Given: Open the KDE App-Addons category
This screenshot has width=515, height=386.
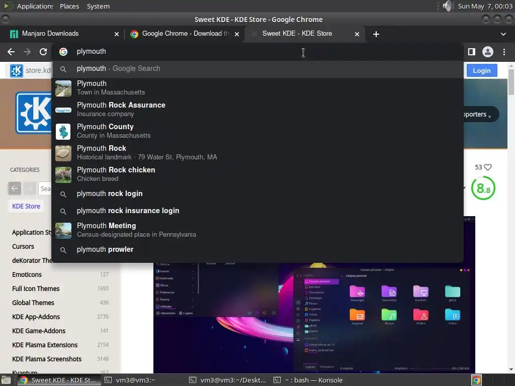Looking at the screenshot, I should [36, 317].
